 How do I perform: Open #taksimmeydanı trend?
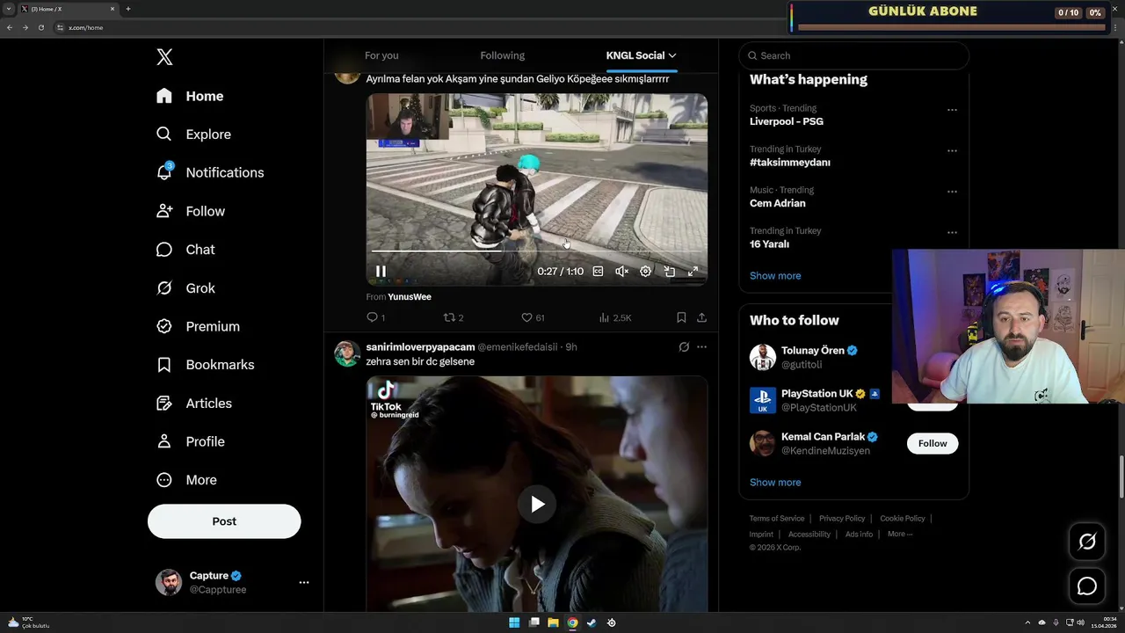(790, 163)
